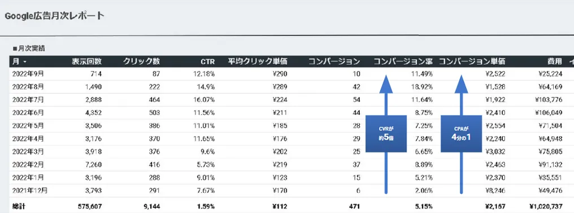Click total clicks 9,144

tap(151, 206)
